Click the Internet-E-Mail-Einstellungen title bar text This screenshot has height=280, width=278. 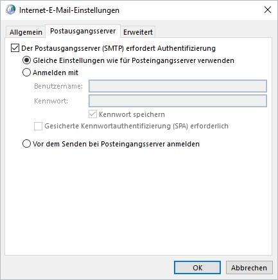[69, 10]
